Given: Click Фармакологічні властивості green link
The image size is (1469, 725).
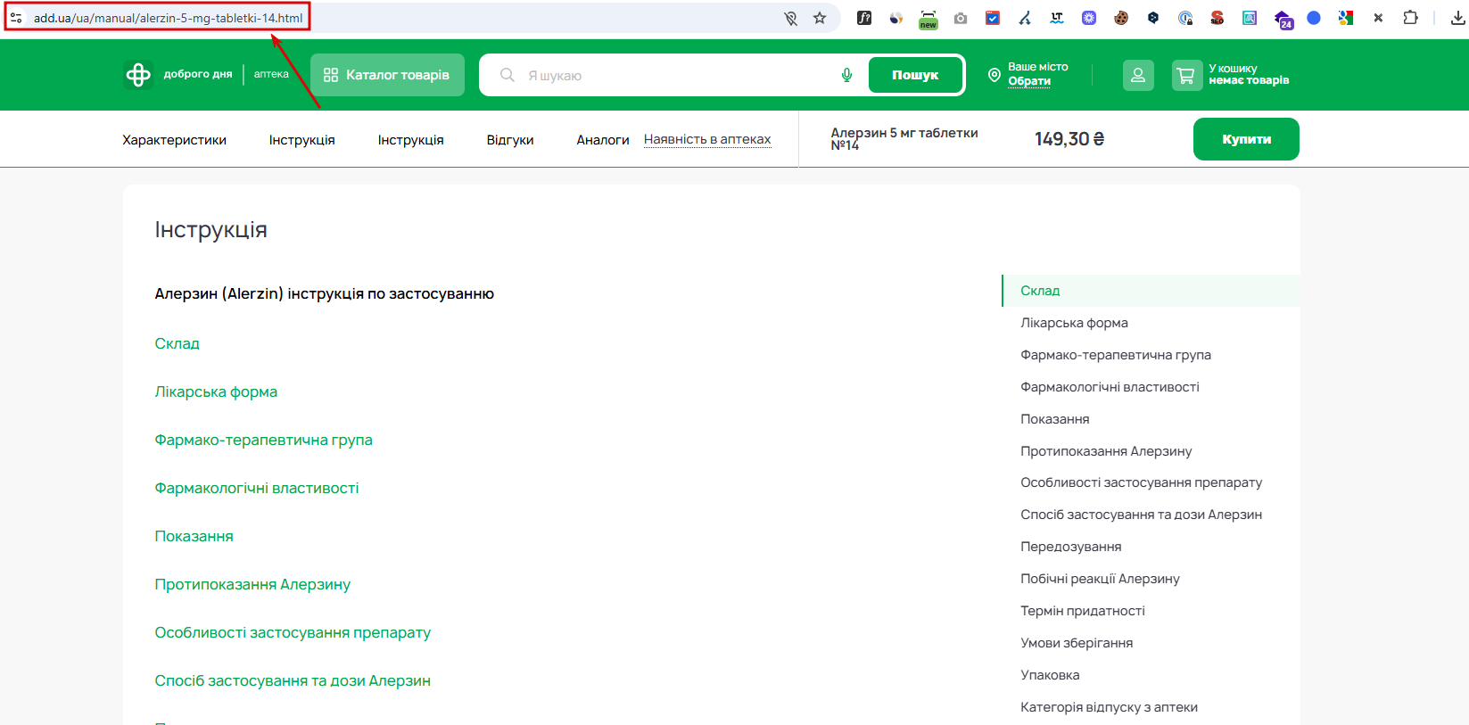Looking at the screenshot, I should (x=257, y=488).
